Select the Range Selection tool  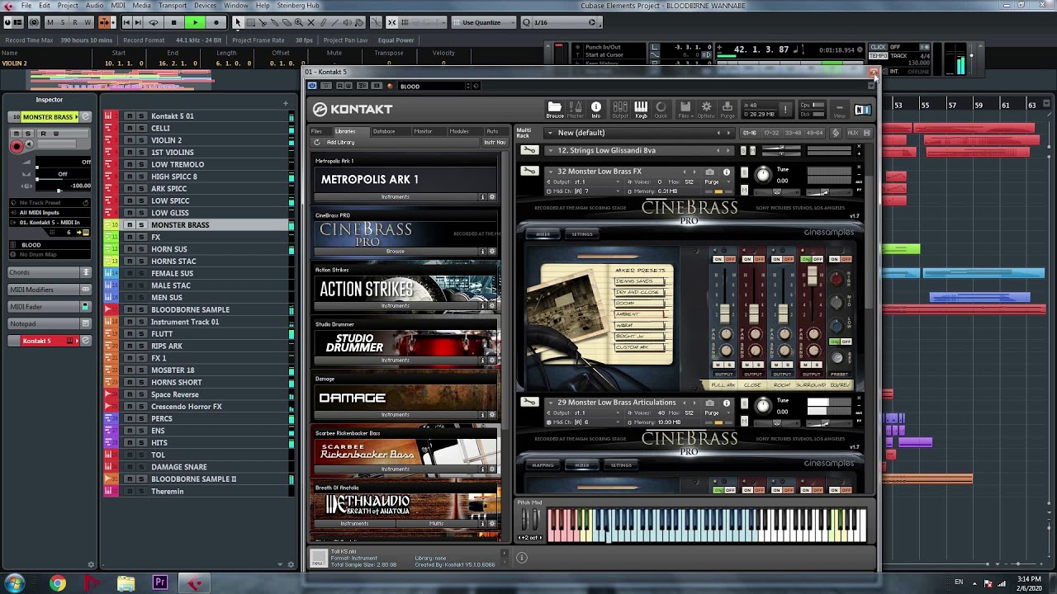(x=250, y=22)
